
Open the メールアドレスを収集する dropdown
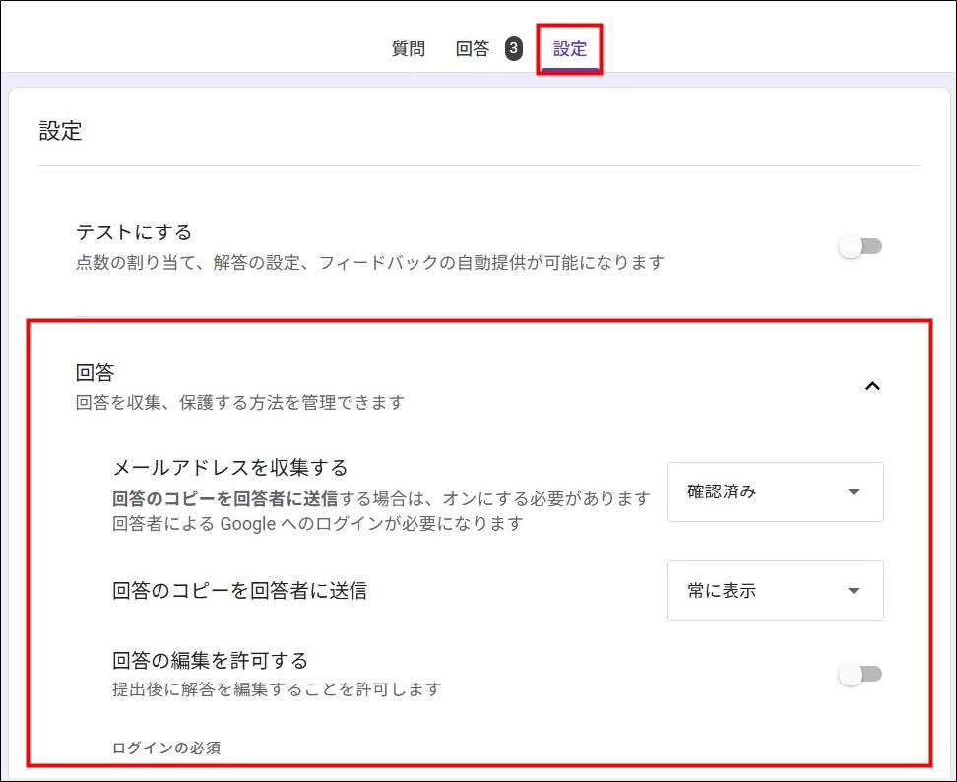point(774,492)
